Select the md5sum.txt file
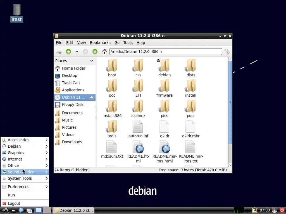 [x=112, y=149]
